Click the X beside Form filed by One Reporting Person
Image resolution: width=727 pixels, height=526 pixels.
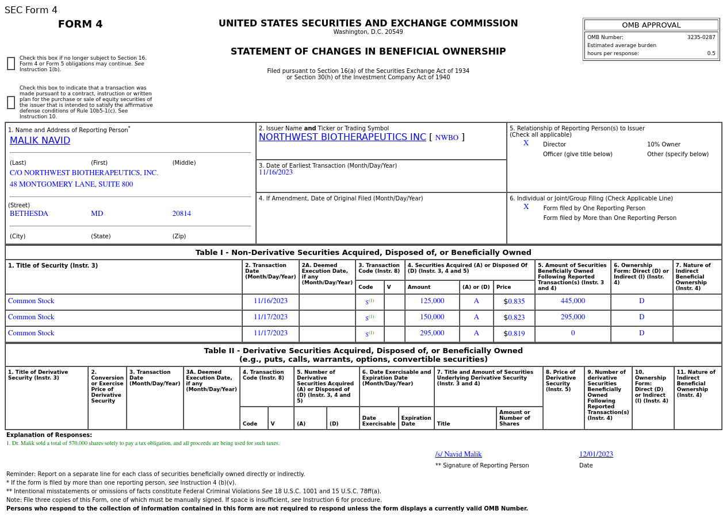pyautogui.click(x=526, y=207)
